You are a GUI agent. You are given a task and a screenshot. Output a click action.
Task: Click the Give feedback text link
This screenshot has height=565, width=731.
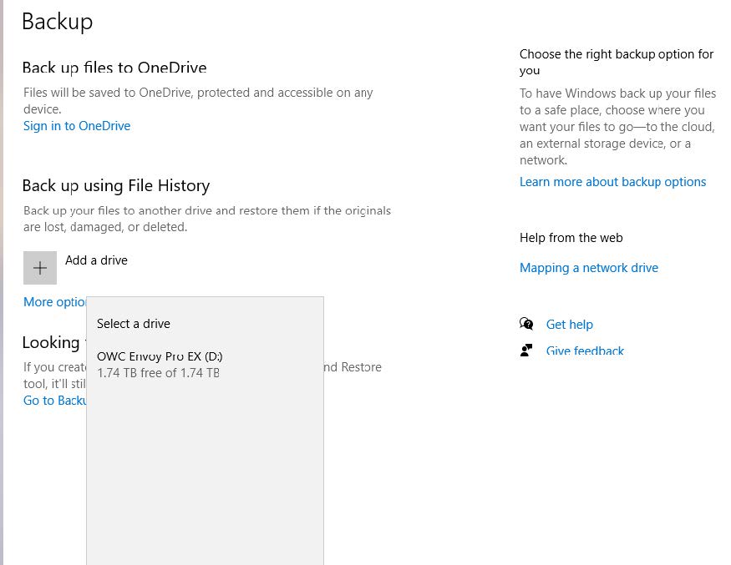click(585, 351)
